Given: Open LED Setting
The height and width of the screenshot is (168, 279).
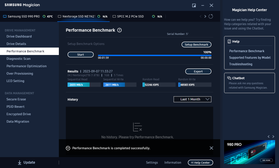Looking at the screenshot, I should coord(15,81).
